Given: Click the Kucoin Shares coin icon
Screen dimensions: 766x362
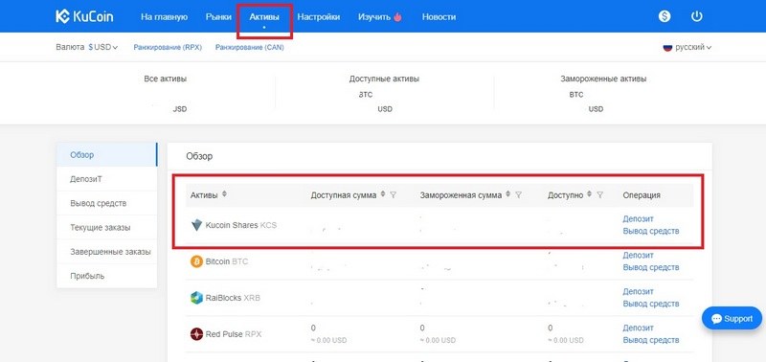Looking at the screenshot, I should tap(196, 225).
